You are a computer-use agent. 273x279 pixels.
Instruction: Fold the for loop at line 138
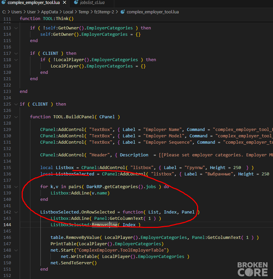click(16, 187)
